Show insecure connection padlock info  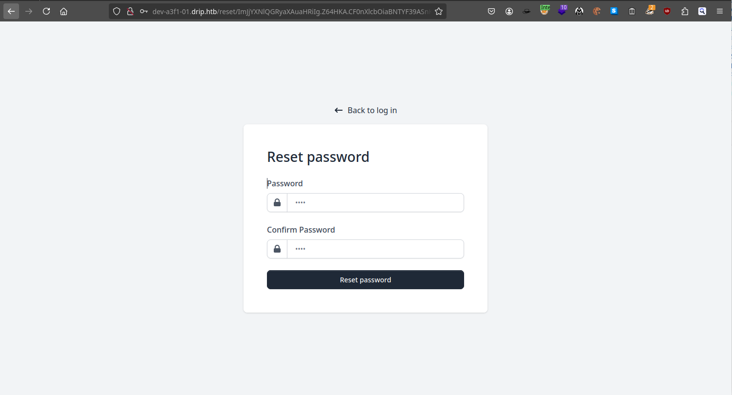point(130,11)
